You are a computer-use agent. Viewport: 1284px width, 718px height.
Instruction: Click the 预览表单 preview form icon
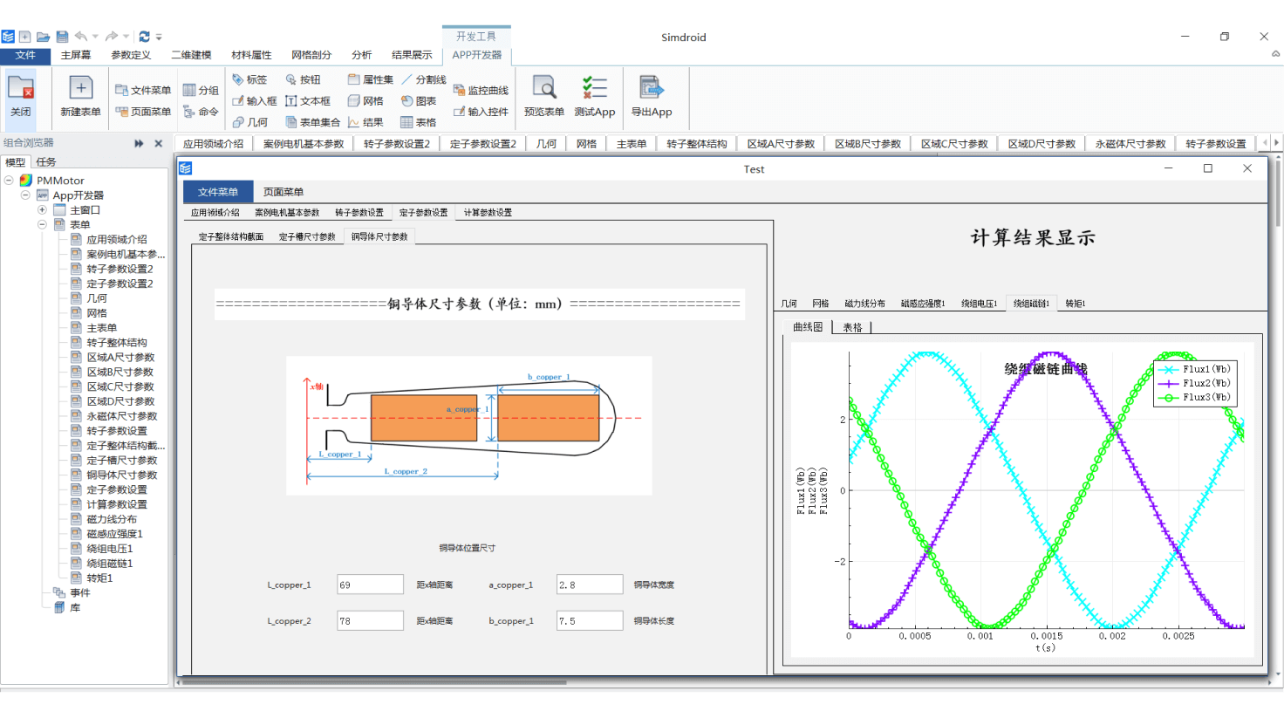point(543,96)
